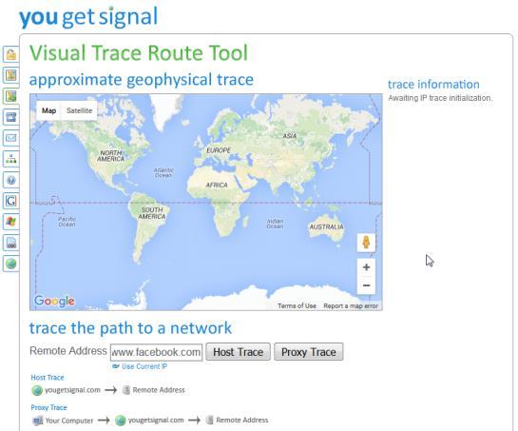Click the 'Remote Address' label beside the input
Viewport: 518px width, 431px height.
click(68, 351)
